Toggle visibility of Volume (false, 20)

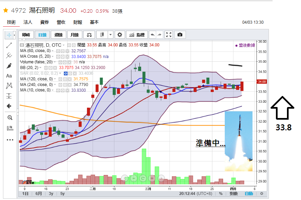[60, 62]
